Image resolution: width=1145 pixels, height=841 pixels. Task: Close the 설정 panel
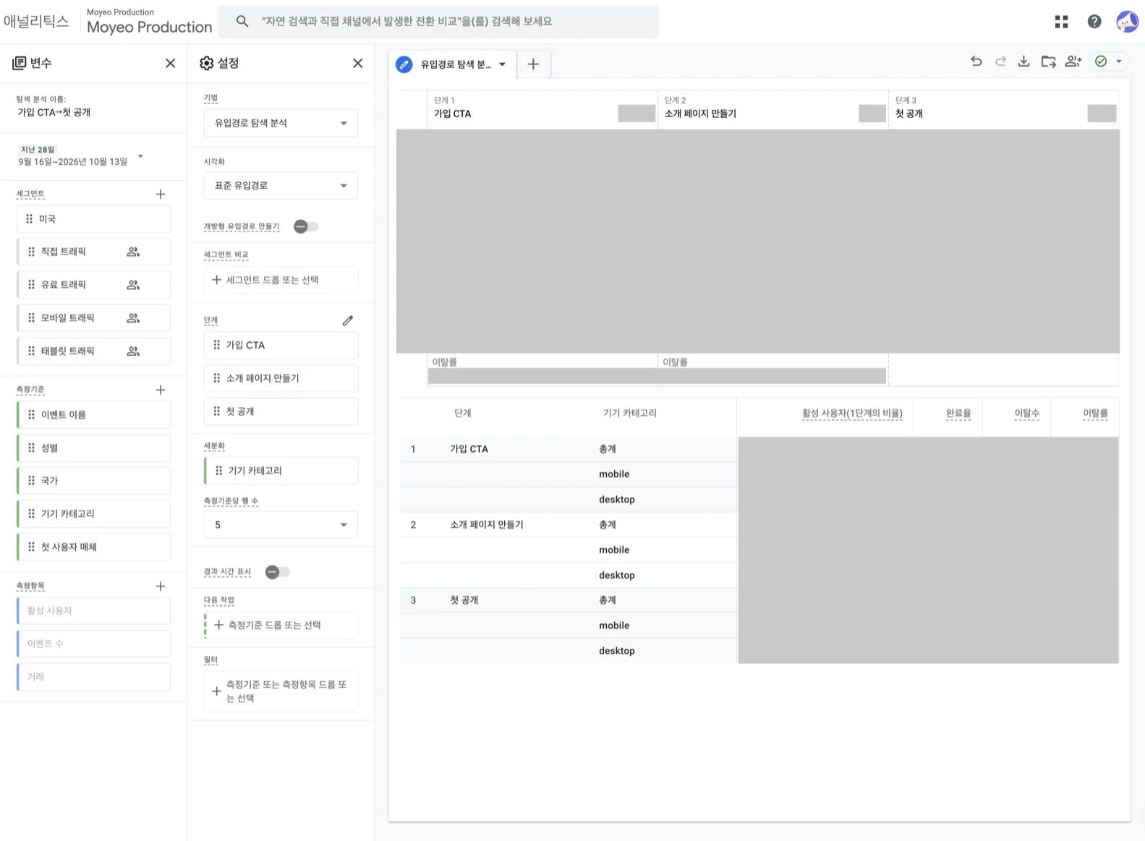coord(358,63)
